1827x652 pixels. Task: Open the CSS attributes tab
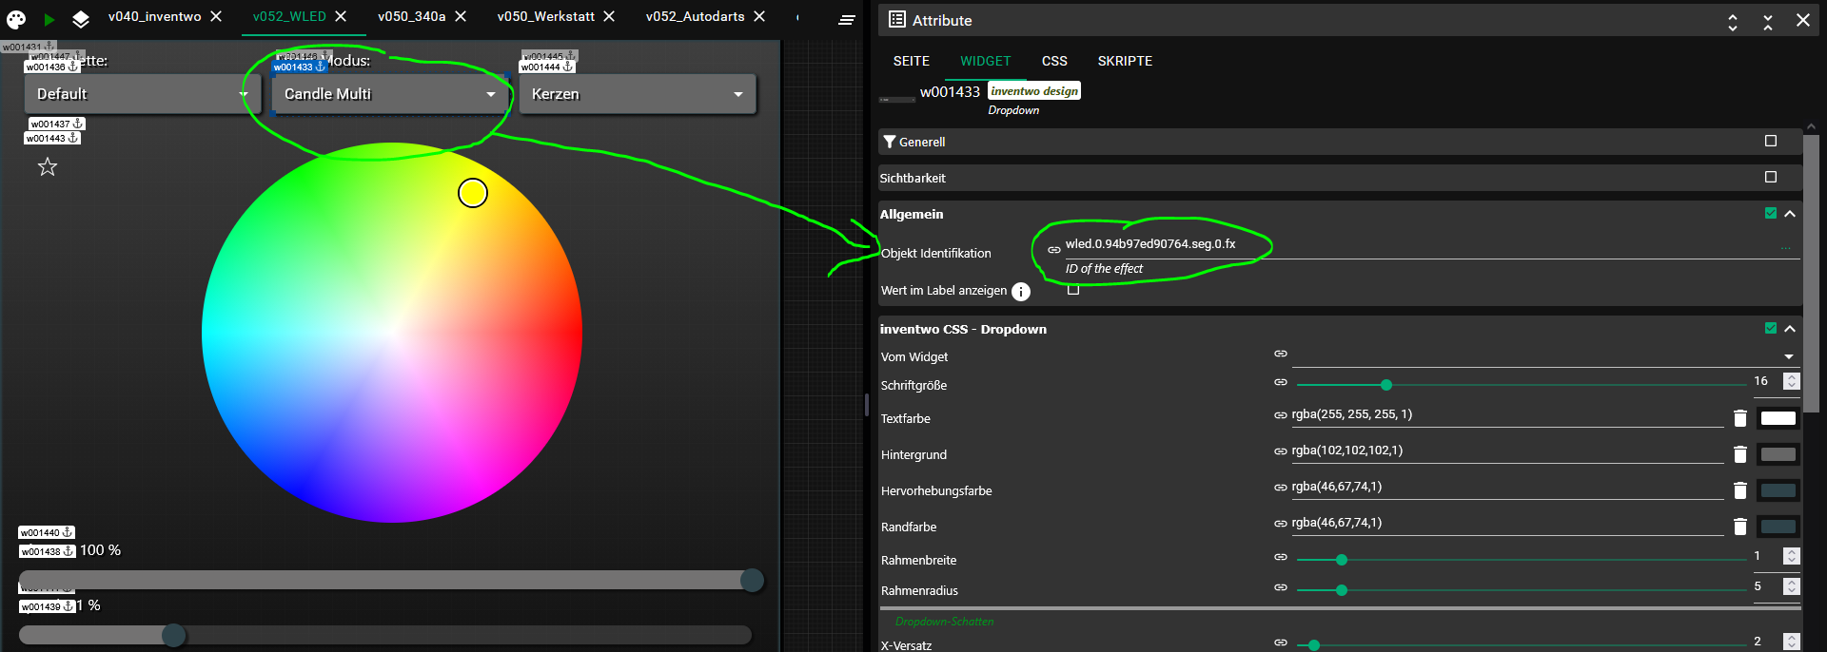(x=1054, y=61)
